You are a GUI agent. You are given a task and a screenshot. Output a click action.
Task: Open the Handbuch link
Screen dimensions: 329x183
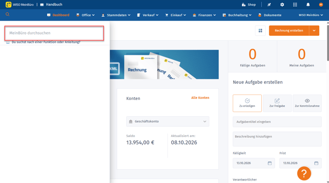point(54,4)
